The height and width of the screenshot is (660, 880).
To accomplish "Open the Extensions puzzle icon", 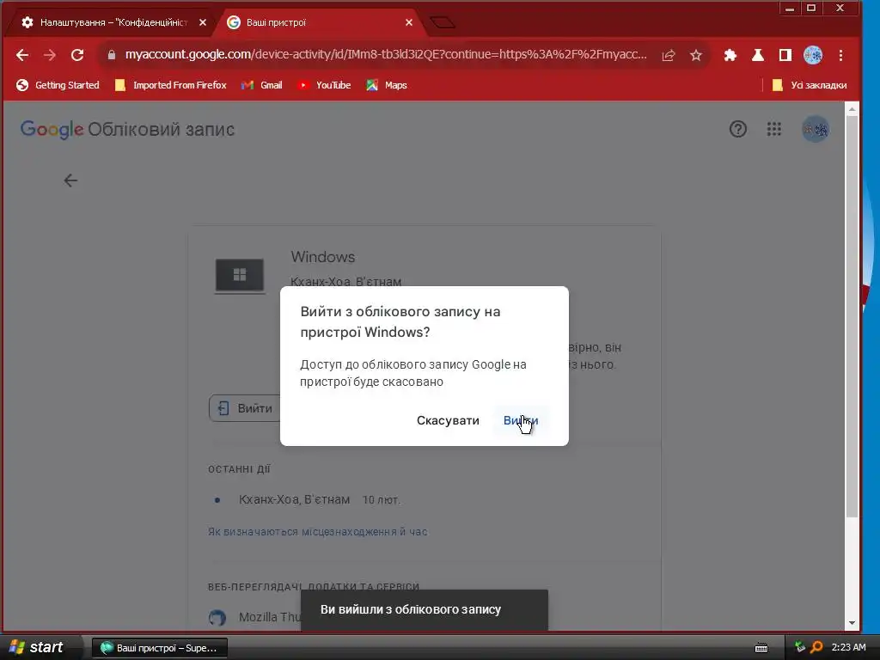I will (730, 55).
